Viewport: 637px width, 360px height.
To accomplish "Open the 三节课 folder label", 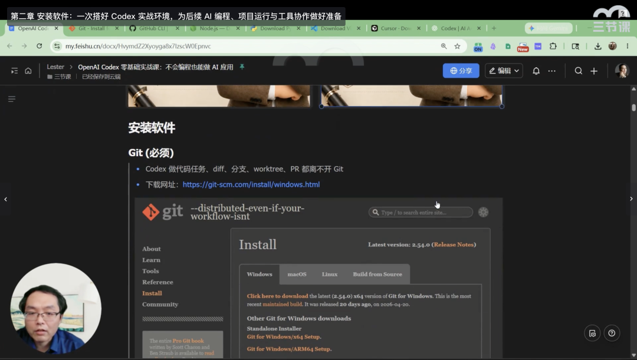I will click(60, 77).
